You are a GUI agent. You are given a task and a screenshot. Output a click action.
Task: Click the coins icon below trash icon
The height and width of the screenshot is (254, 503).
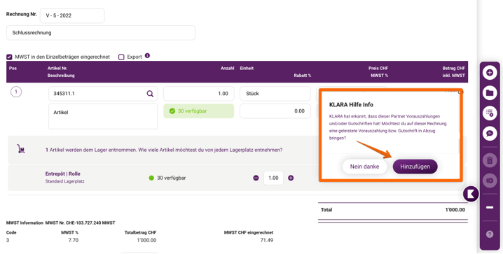tap(490, 181)
